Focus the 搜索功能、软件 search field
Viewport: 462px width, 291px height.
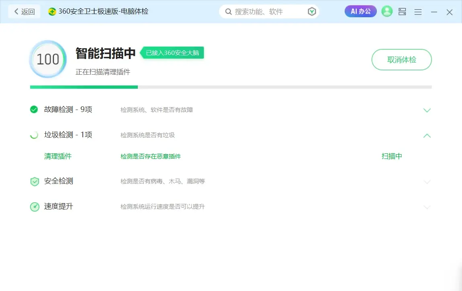[269, 12]
